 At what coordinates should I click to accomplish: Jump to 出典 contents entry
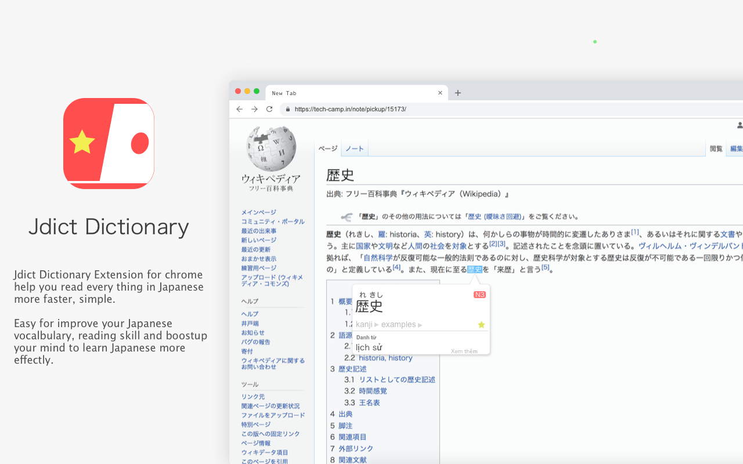tap(345, 414)
